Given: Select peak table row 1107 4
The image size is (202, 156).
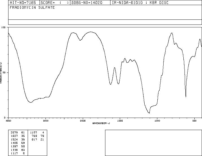Looking at the screenshot, I should [37, 132].
